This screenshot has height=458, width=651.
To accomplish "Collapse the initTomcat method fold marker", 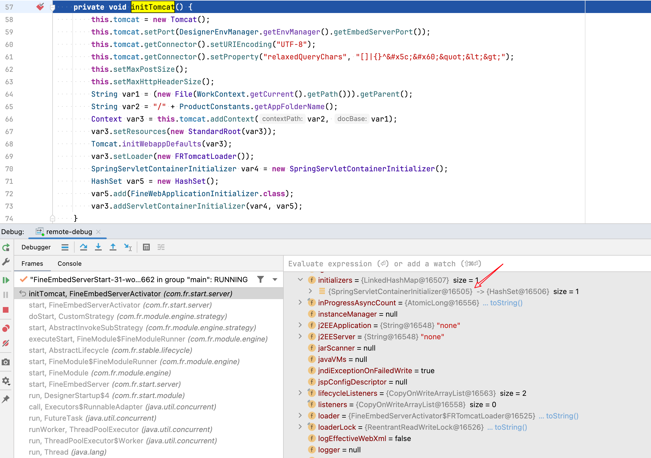I will point(53,8).
